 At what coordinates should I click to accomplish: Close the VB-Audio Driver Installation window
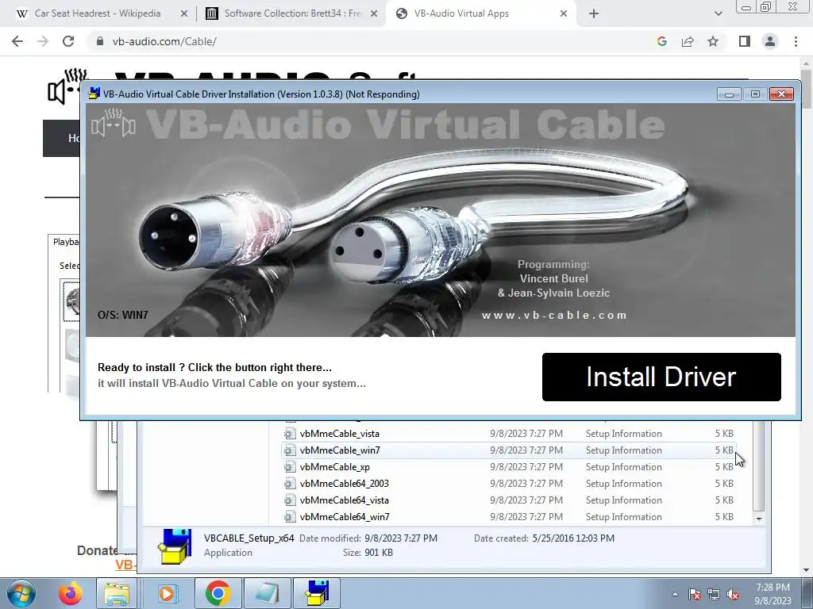[x=781, y=94]
